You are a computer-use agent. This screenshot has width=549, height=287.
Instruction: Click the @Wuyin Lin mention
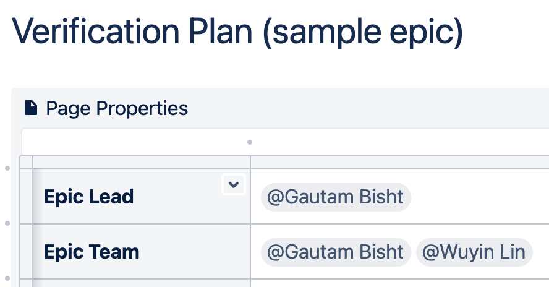(474, 252)
